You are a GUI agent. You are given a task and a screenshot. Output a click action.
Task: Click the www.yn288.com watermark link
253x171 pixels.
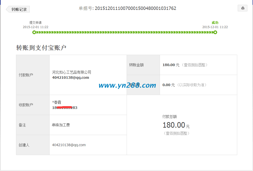point(127,85)
